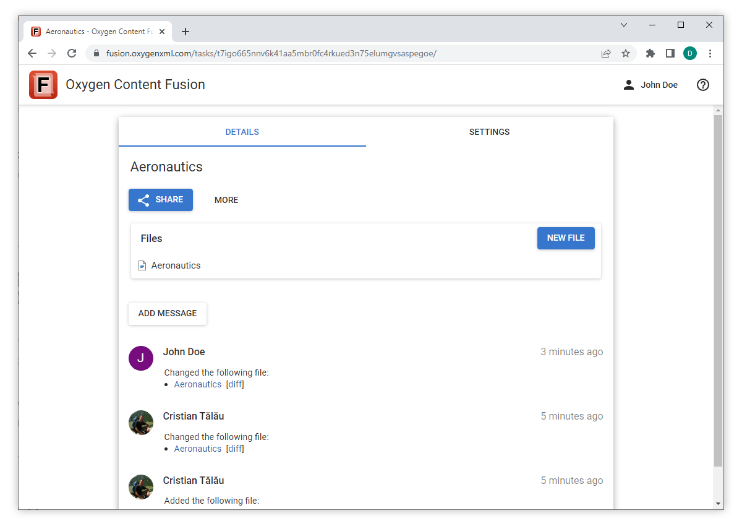Go back using the browser back arrow
Image resolution: width=742 pixels, height=526 pixels.
click(x=32, y=53)
